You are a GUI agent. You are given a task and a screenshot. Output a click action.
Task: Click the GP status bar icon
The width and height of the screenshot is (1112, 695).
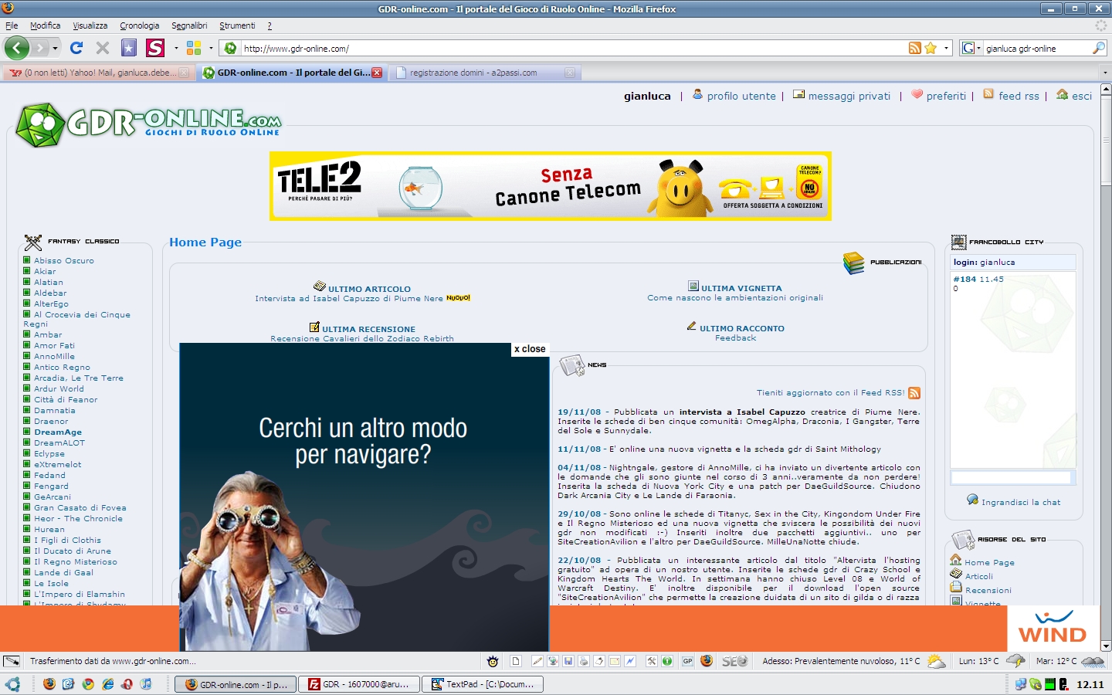pyautogui.click(x=687, y=661)
